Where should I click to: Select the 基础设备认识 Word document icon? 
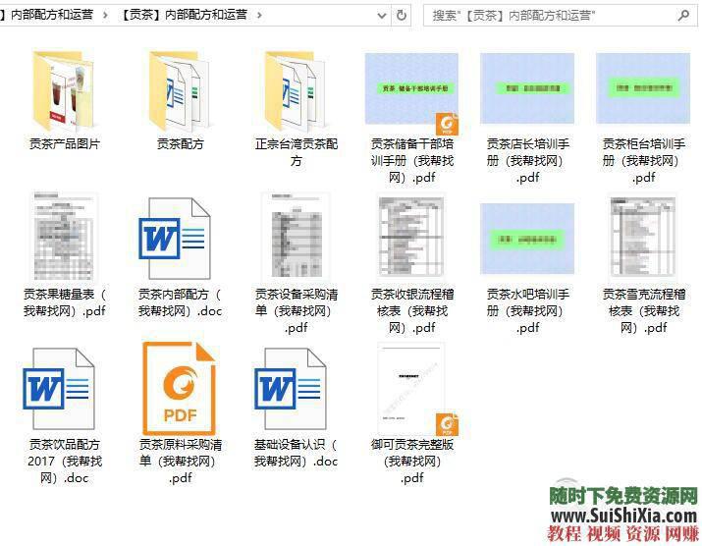(291, 389)
